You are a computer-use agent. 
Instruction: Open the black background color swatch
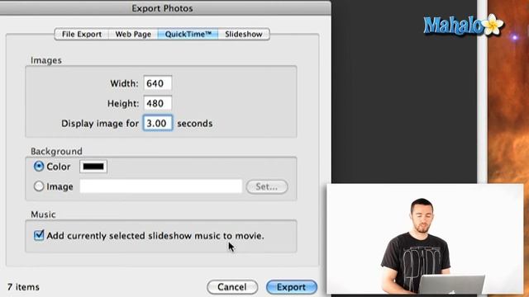93,167
